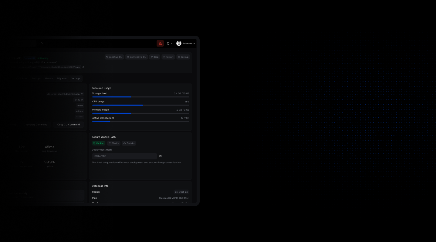Switch to the Metrics tab
The image size is (436, 242).
point(49,78)
